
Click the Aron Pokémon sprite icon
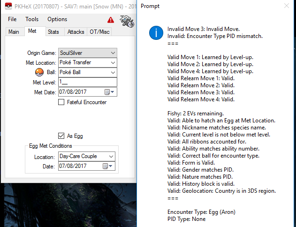pyautogui.click(x=127, y=21)
